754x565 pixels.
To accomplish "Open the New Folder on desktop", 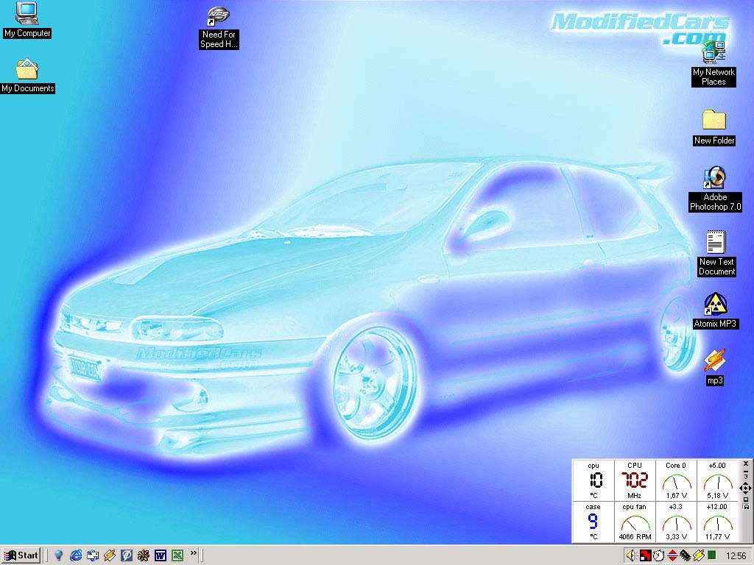I will [714, 120].
